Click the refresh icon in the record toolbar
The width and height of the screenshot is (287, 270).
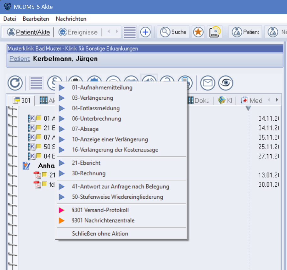click(15, 83)
